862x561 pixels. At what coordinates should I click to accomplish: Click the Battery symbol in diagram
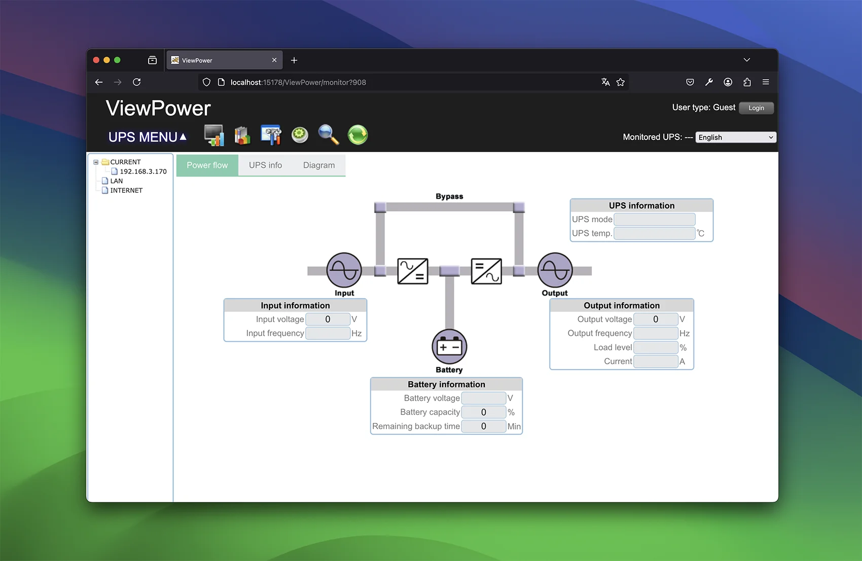pos(449,347)
